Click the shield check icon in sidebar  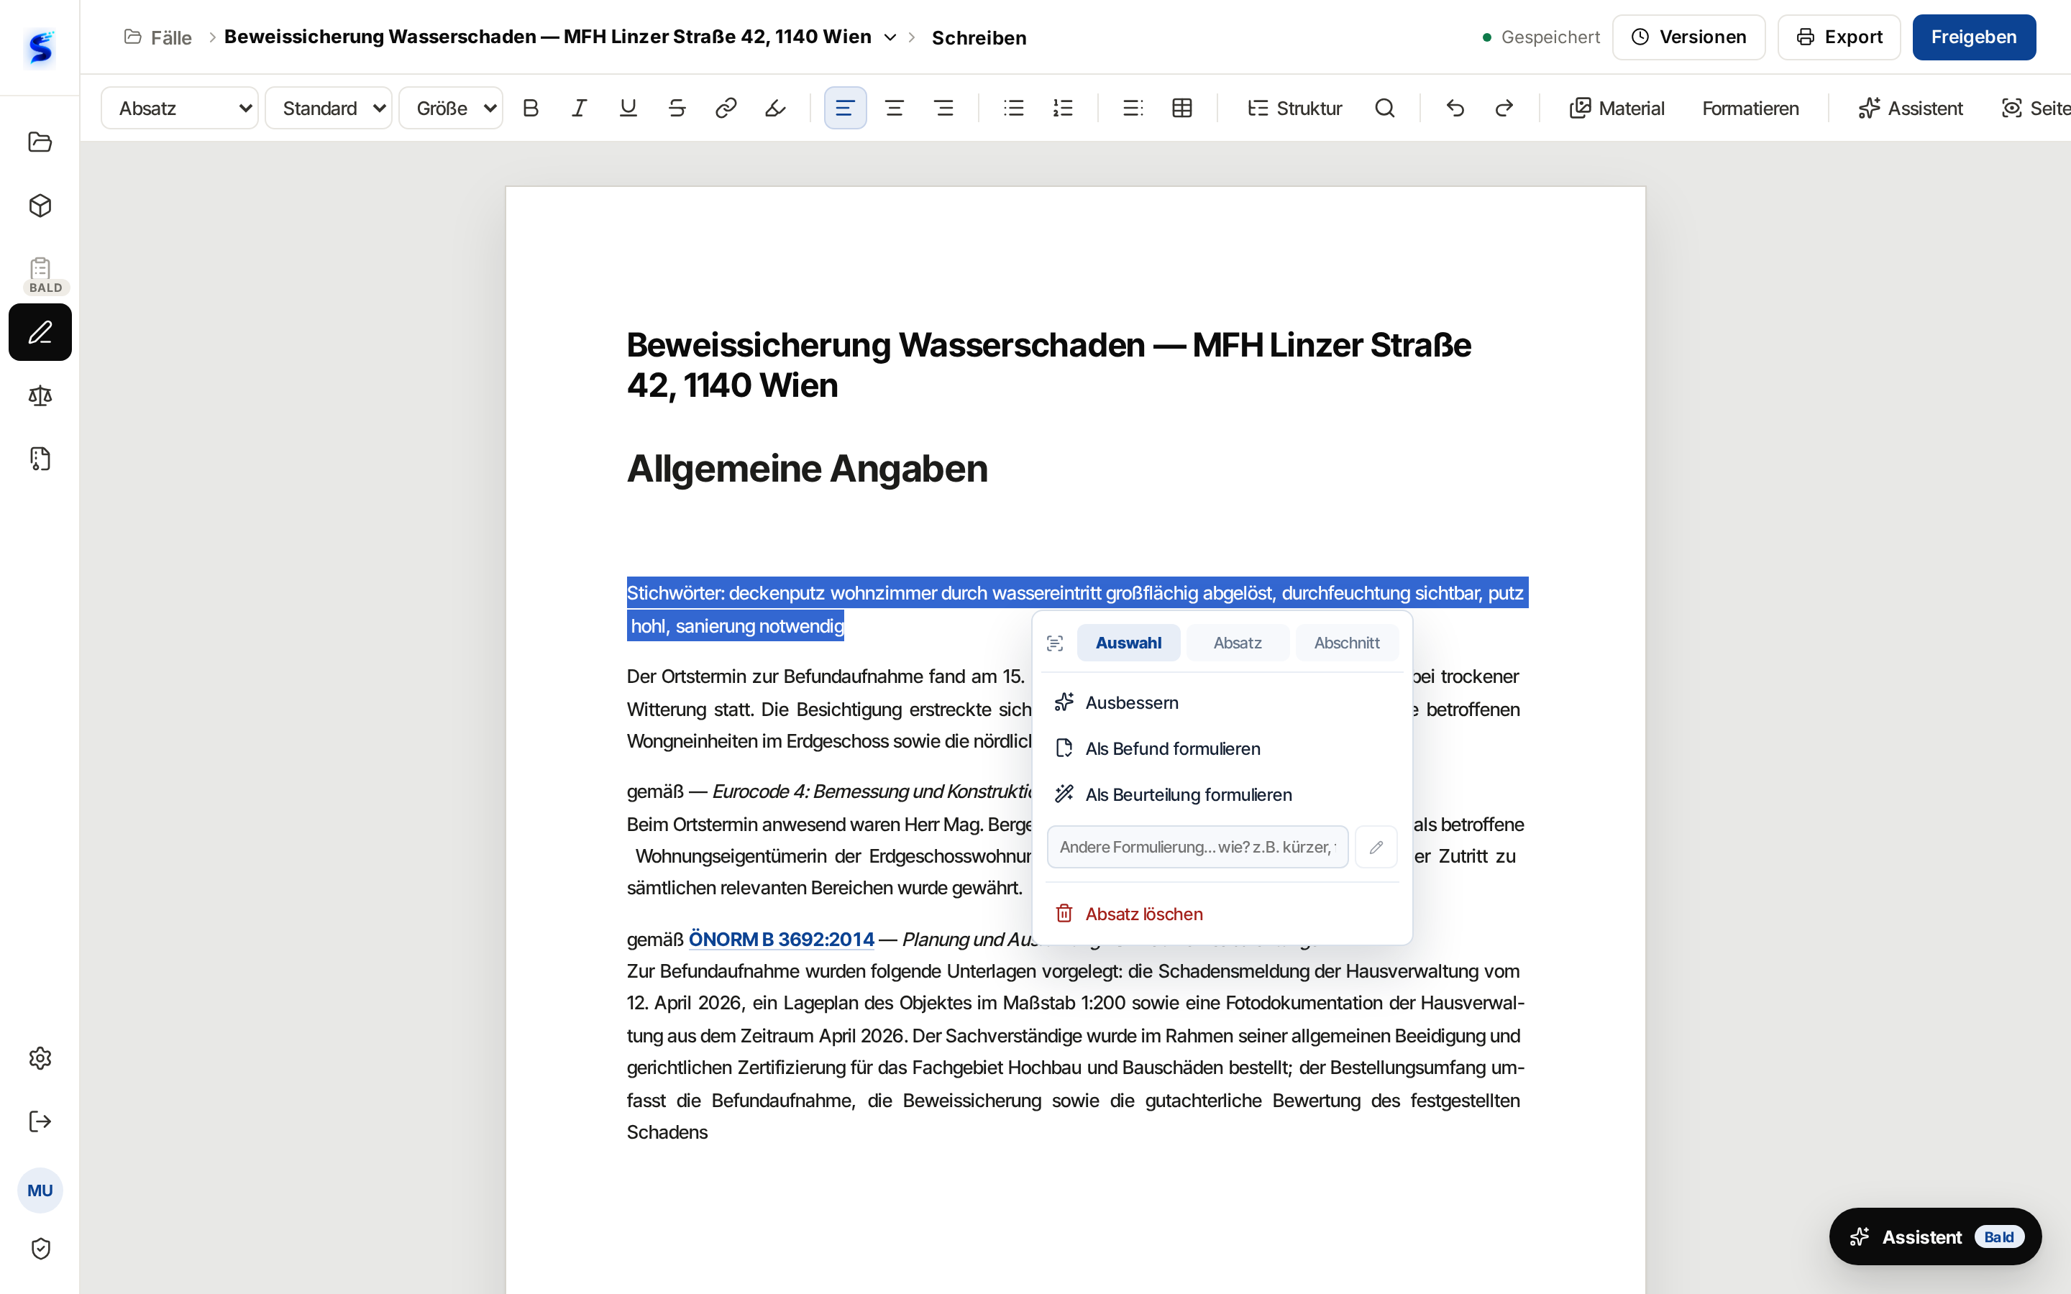click(x=40, y=1248)
